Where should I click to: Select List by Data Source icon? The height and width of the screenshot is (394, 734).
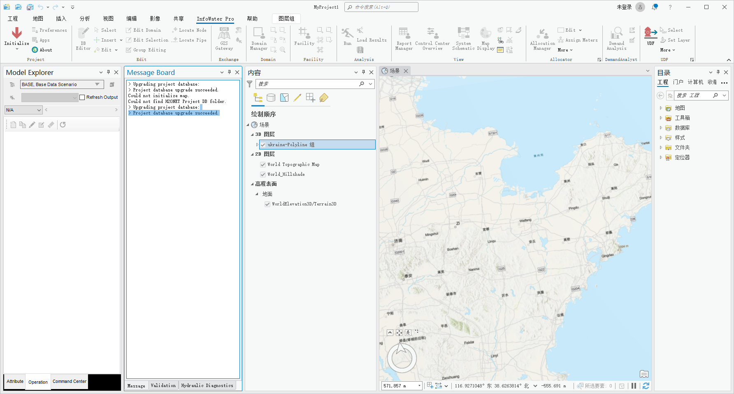pos(271,98)
